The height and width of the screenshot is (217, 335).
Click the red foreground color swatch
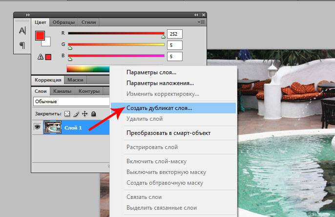(40, 36)
